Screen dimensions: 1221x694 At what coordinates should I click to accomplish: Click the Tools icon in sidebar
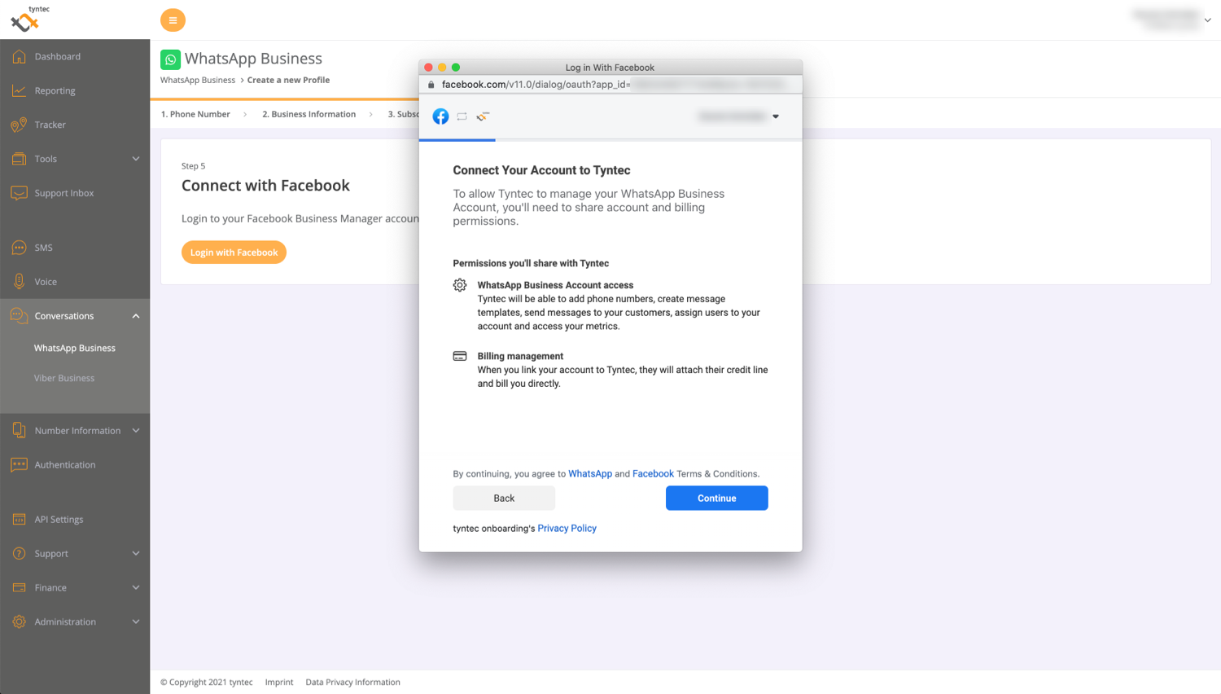[x=19, y=159]
